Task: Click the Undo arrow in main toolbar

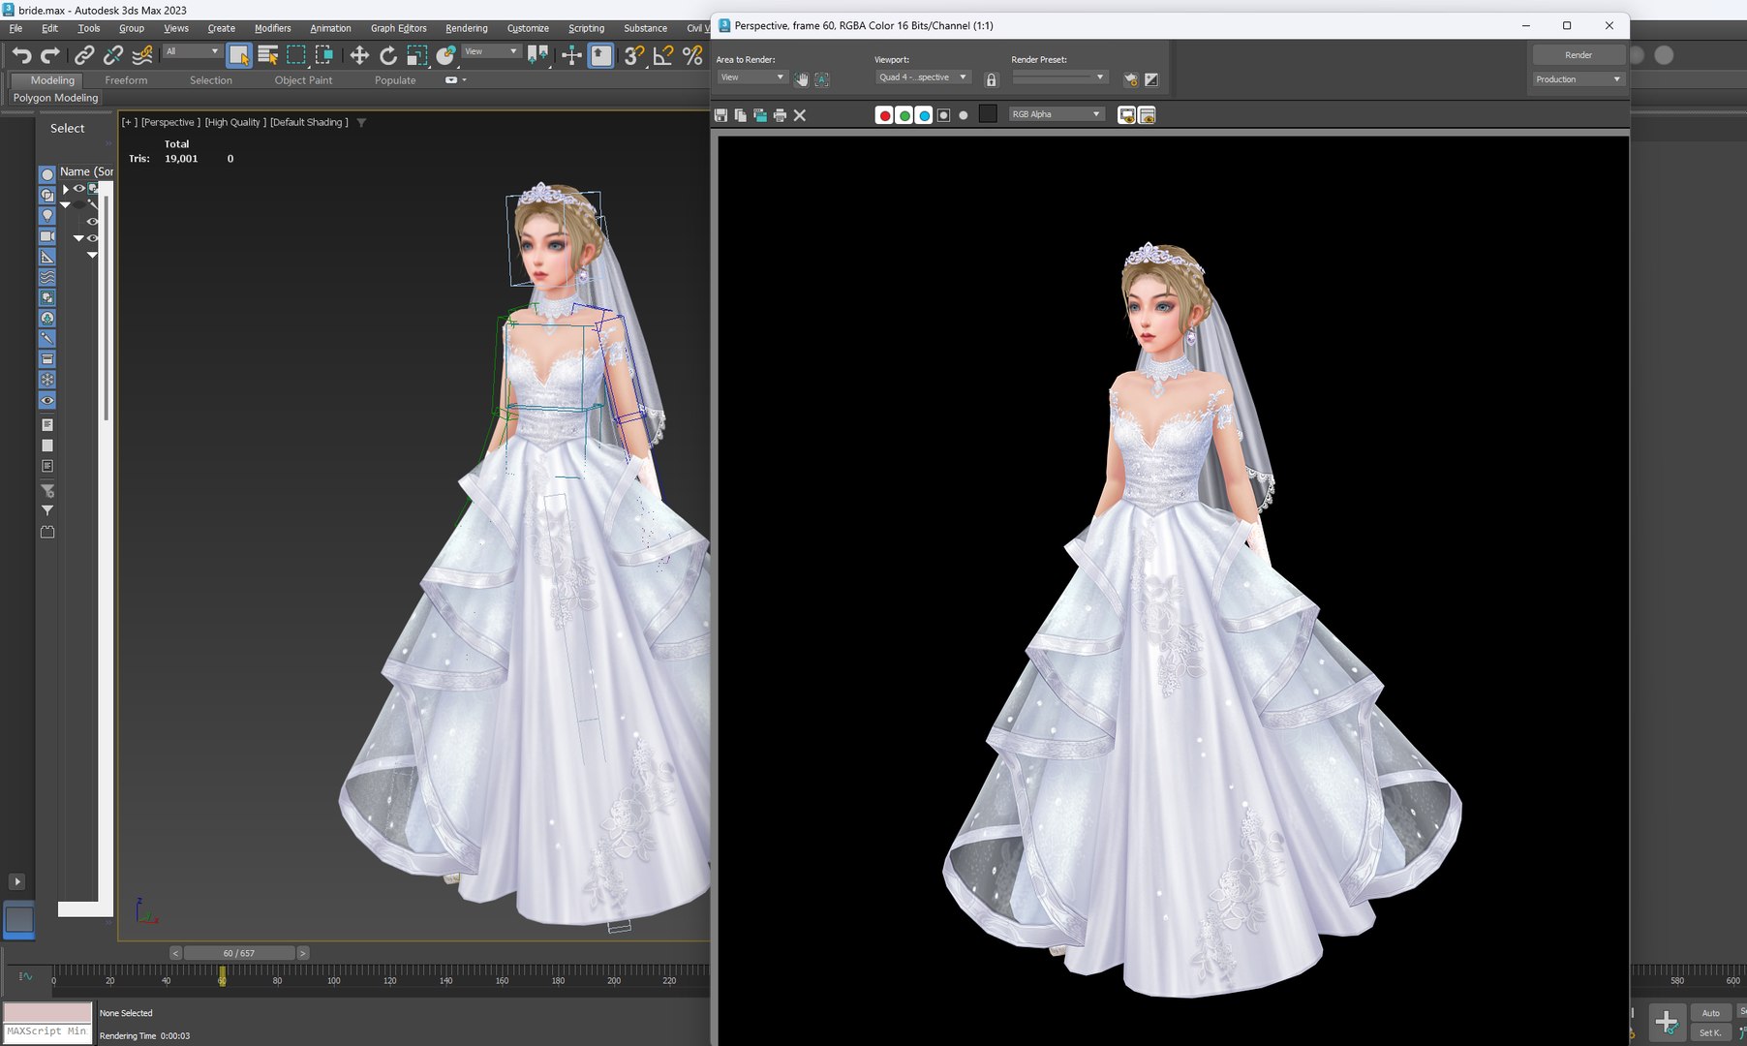Action: point(21,55)
